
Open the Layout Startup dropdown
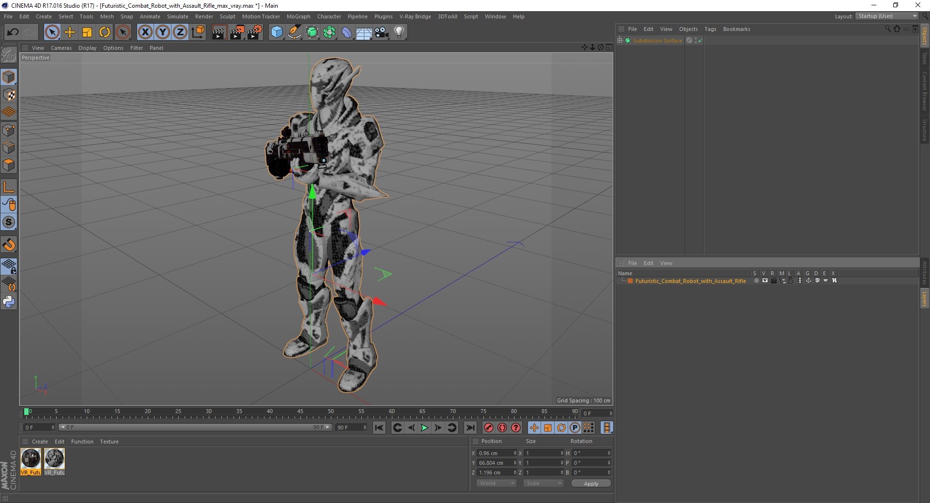tap(887, 16)
